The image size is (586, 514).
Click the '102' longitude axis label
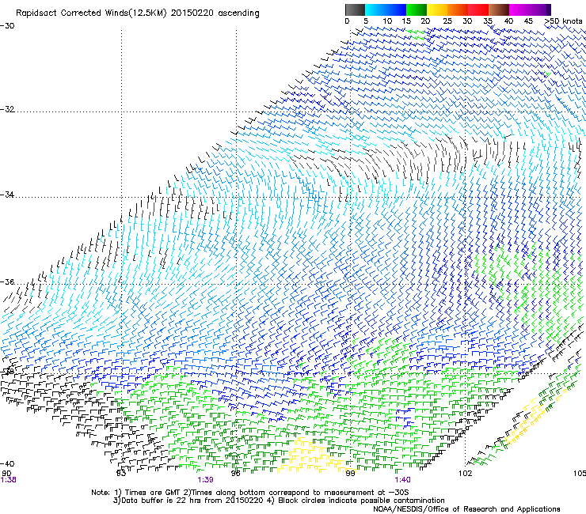(x=465, y=474)
